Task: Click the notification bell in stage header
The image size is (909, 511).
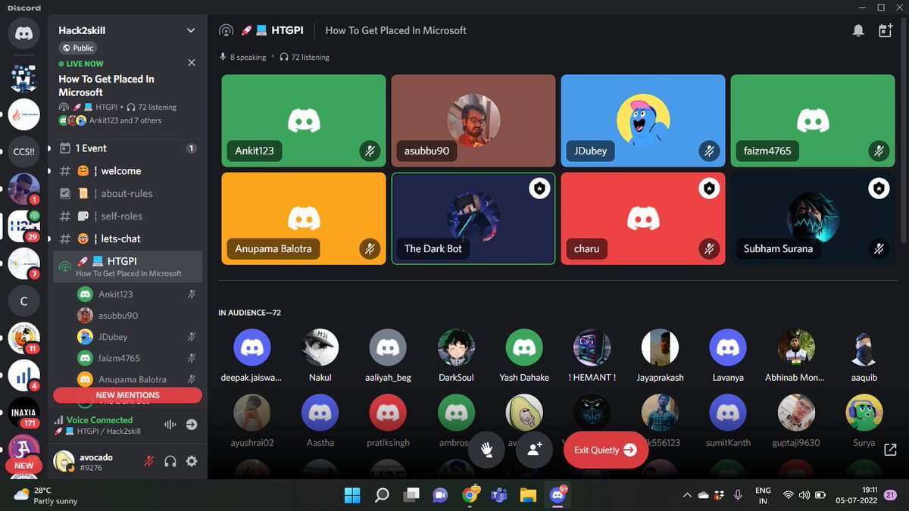Action: coord(858,30)
